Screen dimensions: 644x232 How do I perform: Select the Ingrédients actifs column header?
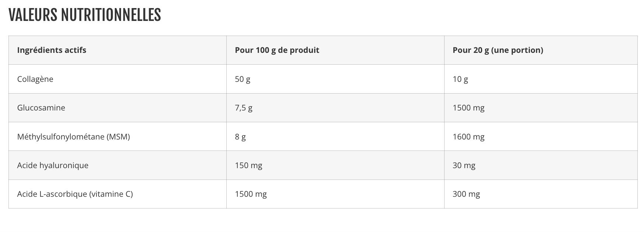click(52, 50)
